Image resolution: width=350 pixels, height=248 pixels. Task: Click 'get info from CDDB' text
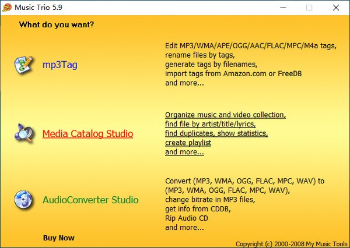click(x=198, y=209)
